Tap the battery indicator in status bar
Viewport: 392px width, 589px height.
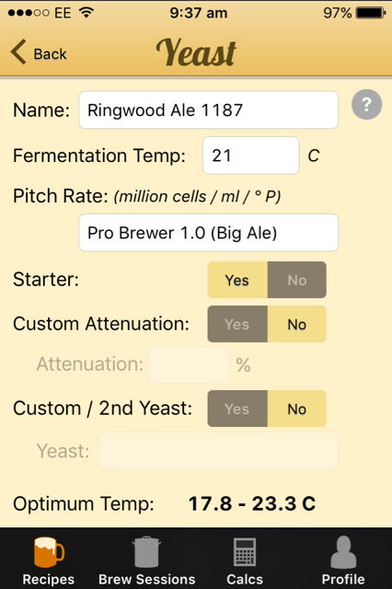(371, 13)
